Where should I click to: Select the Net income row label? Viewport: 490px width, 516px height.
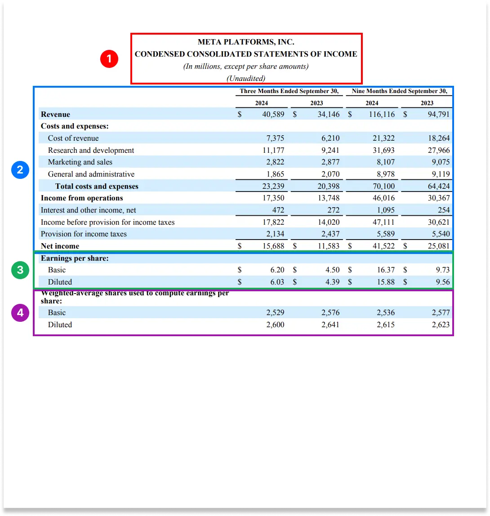click(60, 246)
